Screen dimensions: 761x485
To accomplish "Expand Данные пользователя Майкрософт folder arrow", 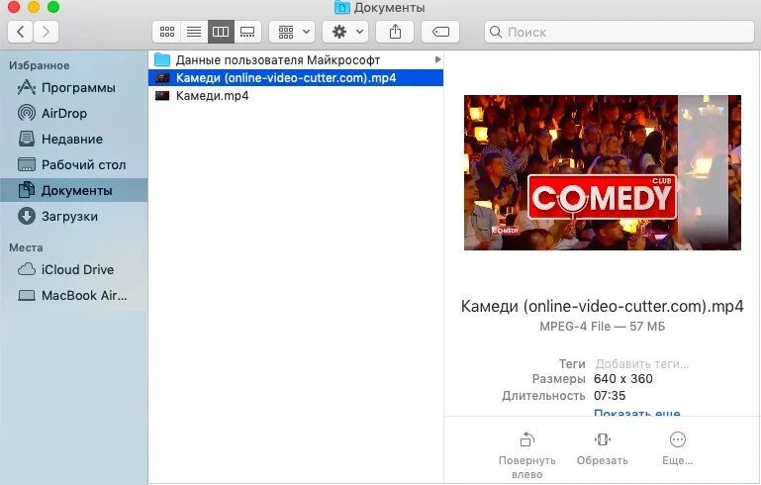I will pyautogui.click(x=437, y=59).
